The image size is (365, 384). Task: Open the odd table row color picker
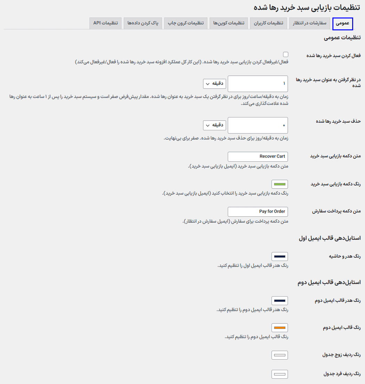(x=279, y=374)
